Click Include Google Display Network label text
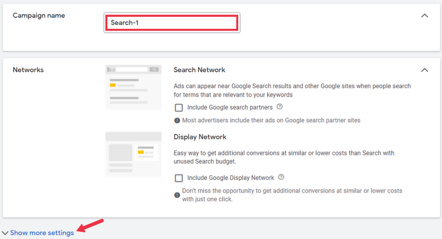The width and height of the screenshot is (442, 239). pos(231,178)
